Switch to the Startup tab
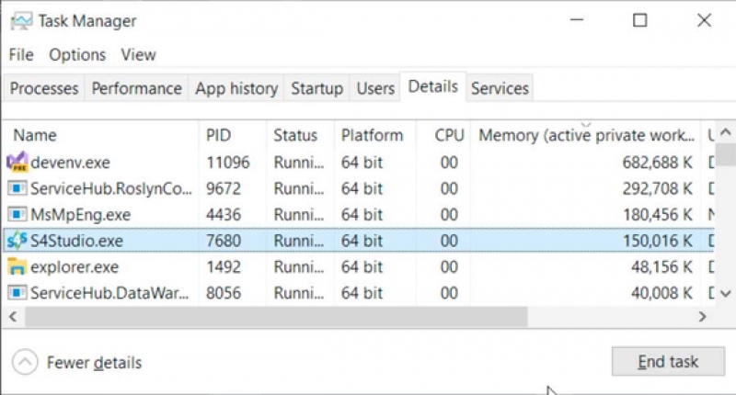This screenshot has width=736, height=395. [316, 88]
